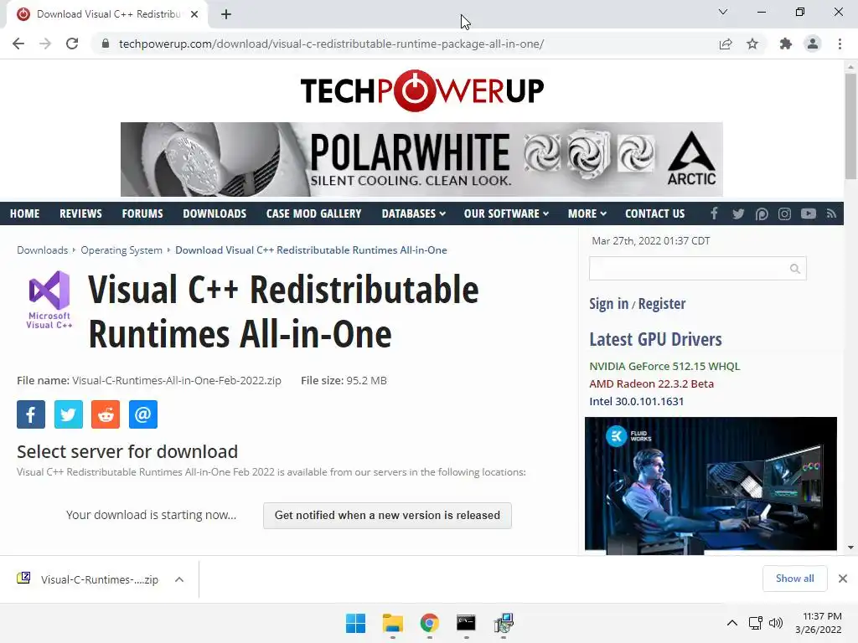Open clock showing 11:37 PM

point(818,623)
